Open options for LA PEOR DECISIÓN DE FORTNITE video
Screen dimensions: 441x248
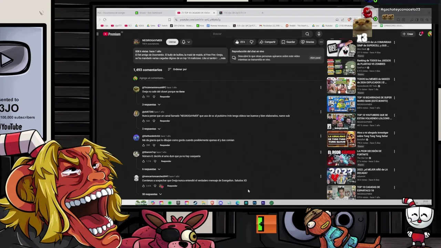[394, 152]
